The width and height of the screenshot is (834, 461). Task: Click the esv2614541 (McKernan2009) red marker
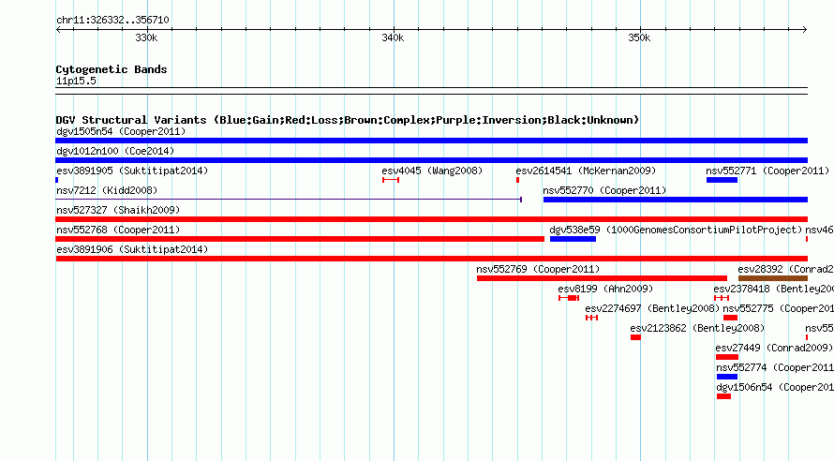coord(517,180)
